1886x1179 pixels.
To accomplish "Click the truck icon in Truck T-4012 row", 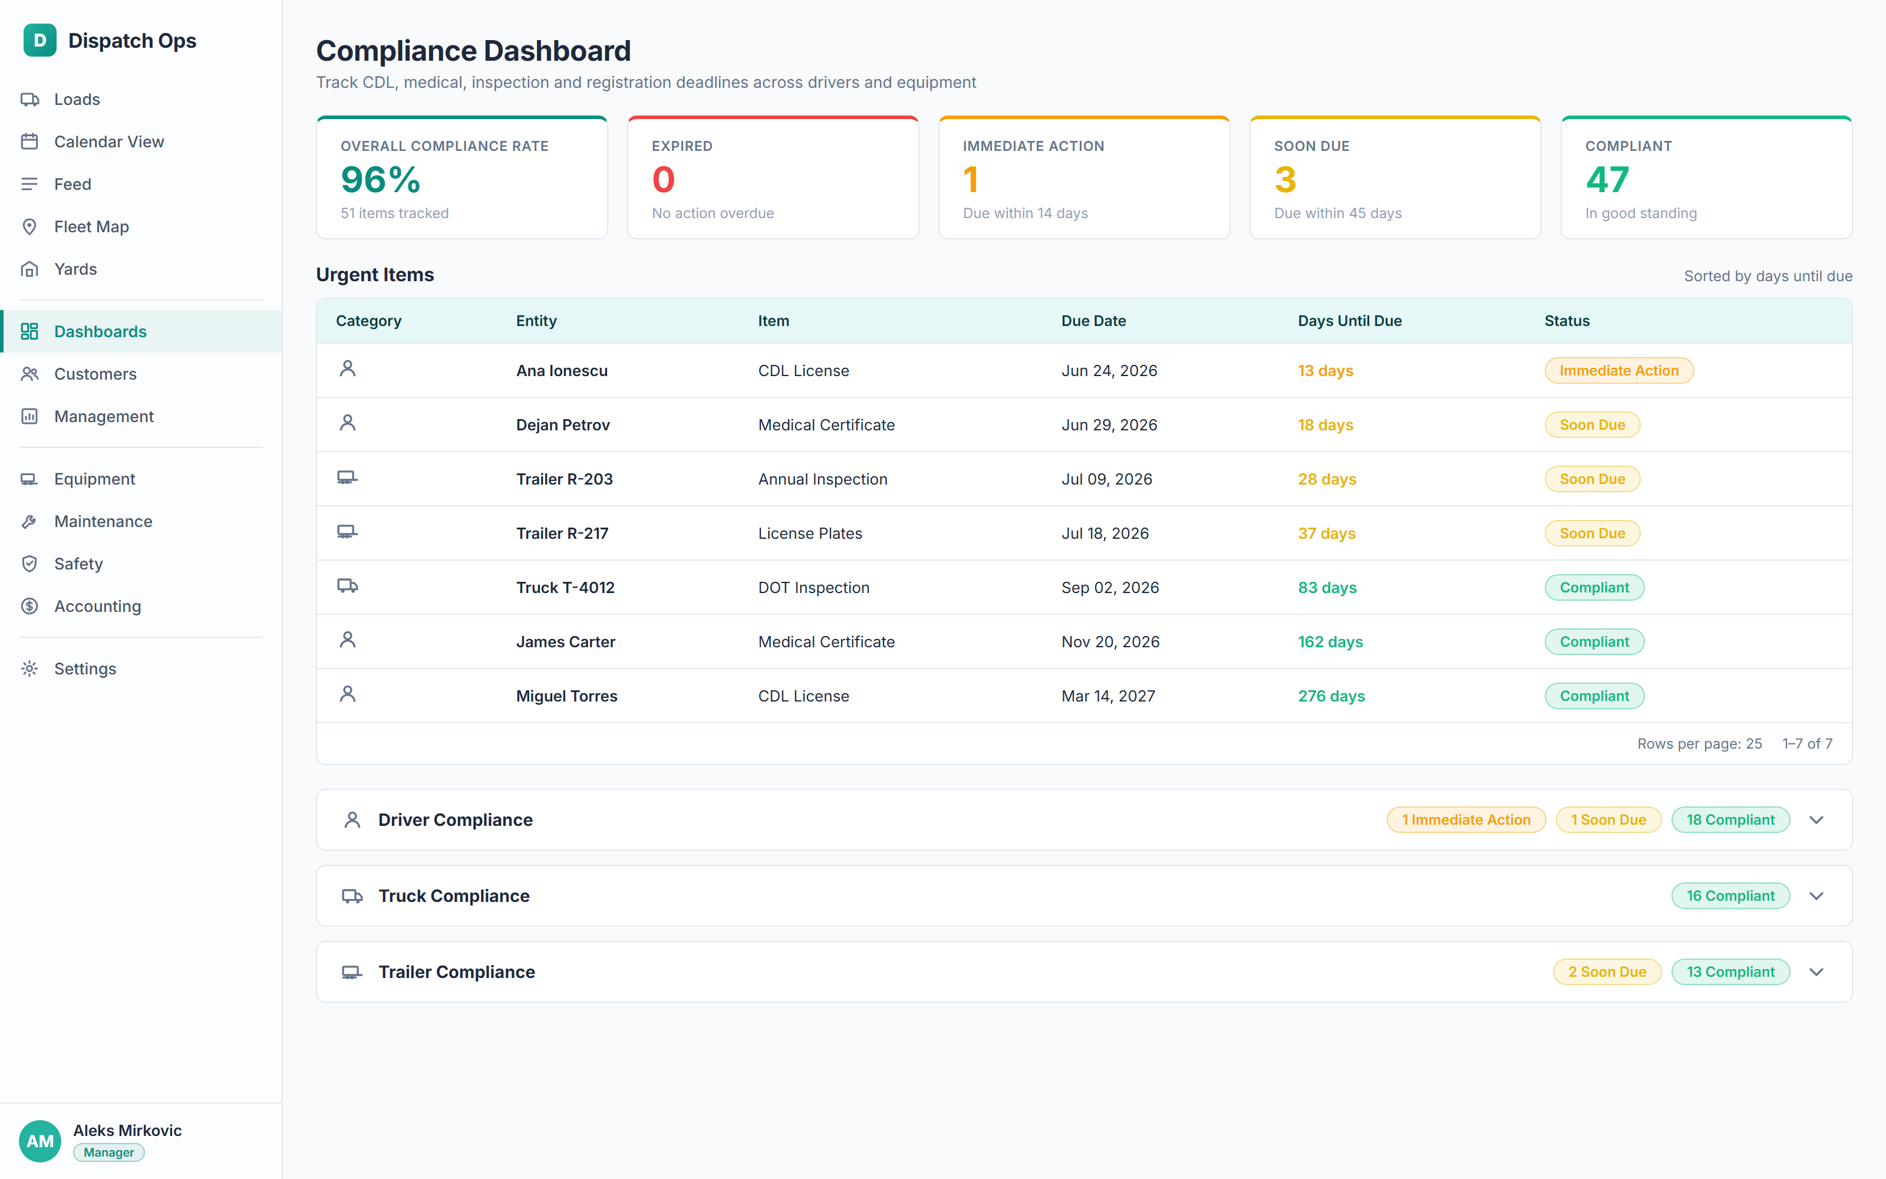I will pyautogui.click(x=348, y=585).
